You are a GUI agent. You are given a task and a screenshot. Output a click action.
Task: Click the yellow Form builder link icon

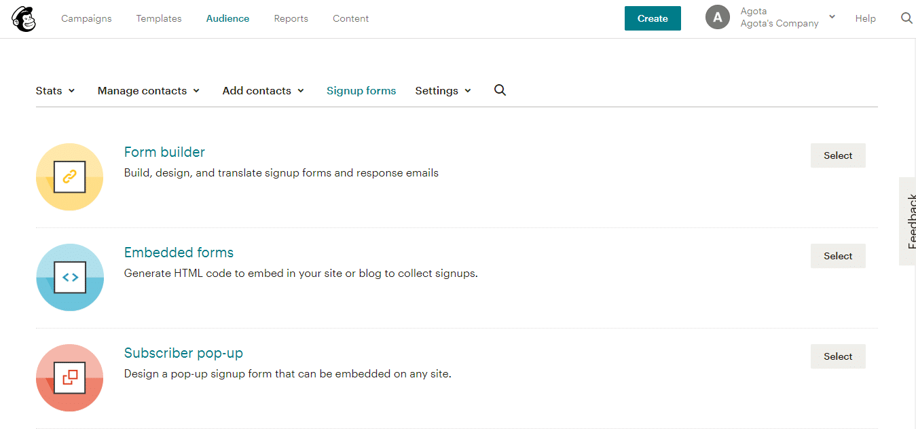(x=69, y=176)
